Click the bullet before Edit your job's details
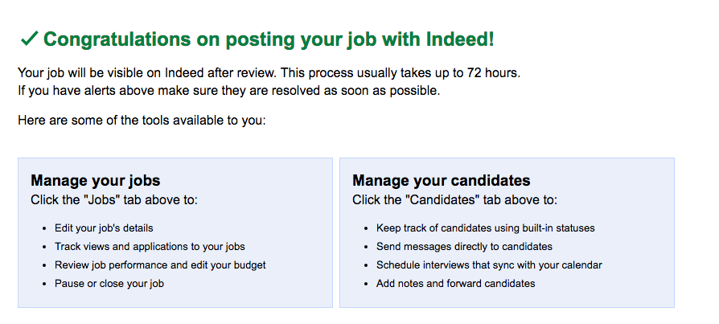Viewport: 719px width, 324px height. click(44, 228)
